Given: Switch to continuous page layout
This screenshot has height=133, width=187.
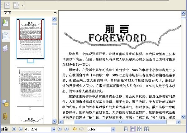Looking at the screenshot, I should coord(133,129).
